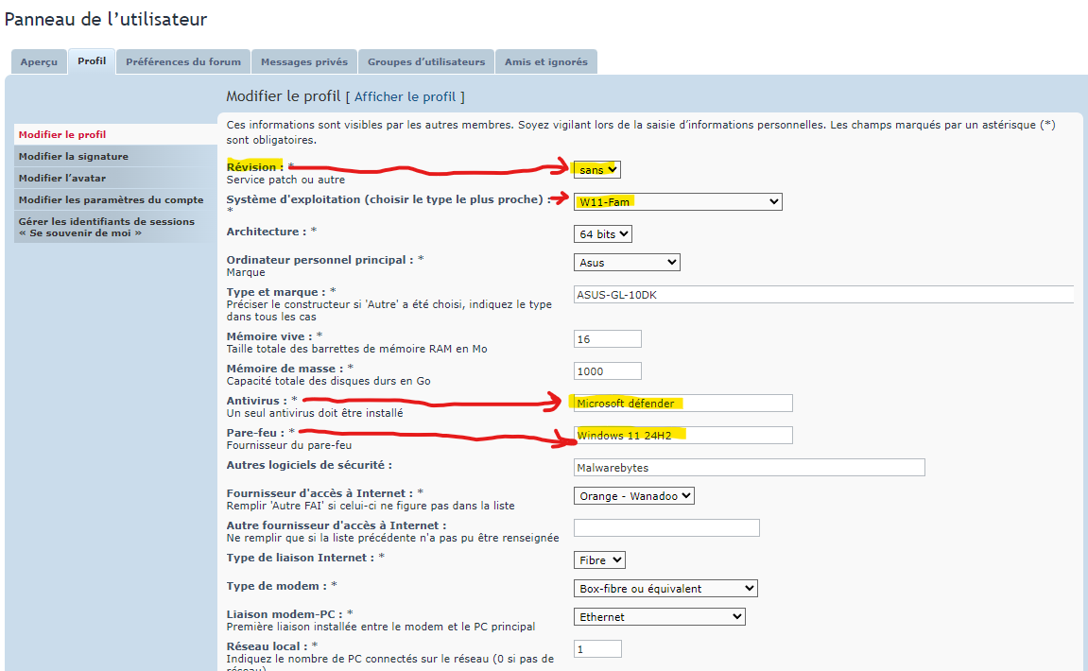Click the Mémoire vive field with 16
This screenshot has width=1088, height=671.
click(607, 339)
